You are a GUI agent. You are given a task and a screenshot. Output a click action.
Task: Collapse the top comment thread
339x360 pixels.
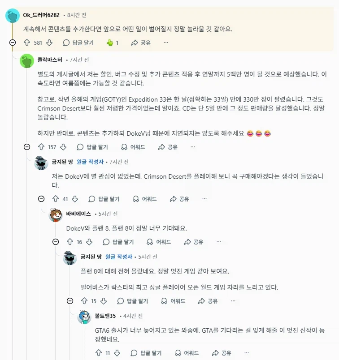click(11, 43)
